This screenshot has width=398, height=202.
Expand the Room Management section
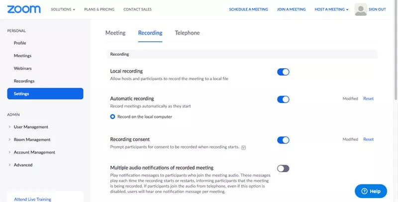(x=32, y=140)
